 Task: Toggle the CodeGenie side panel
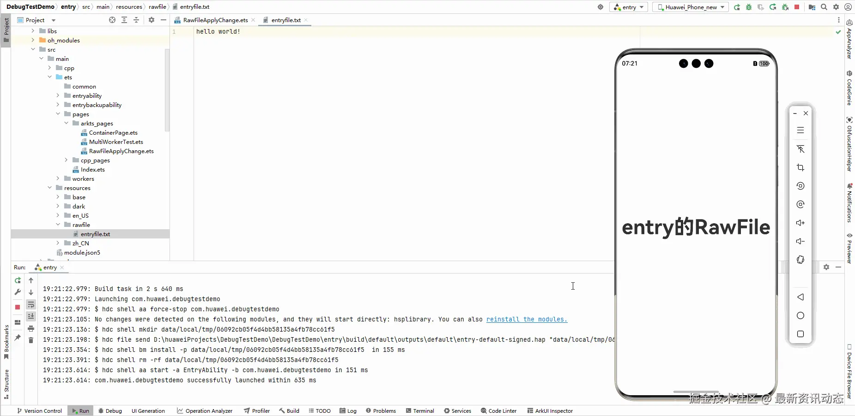click(849, 88)
